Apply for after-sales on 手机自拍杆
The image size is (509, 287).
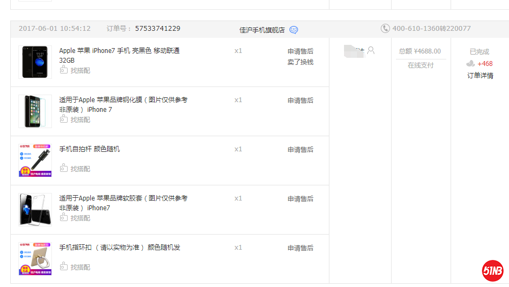tap(300, 150)
